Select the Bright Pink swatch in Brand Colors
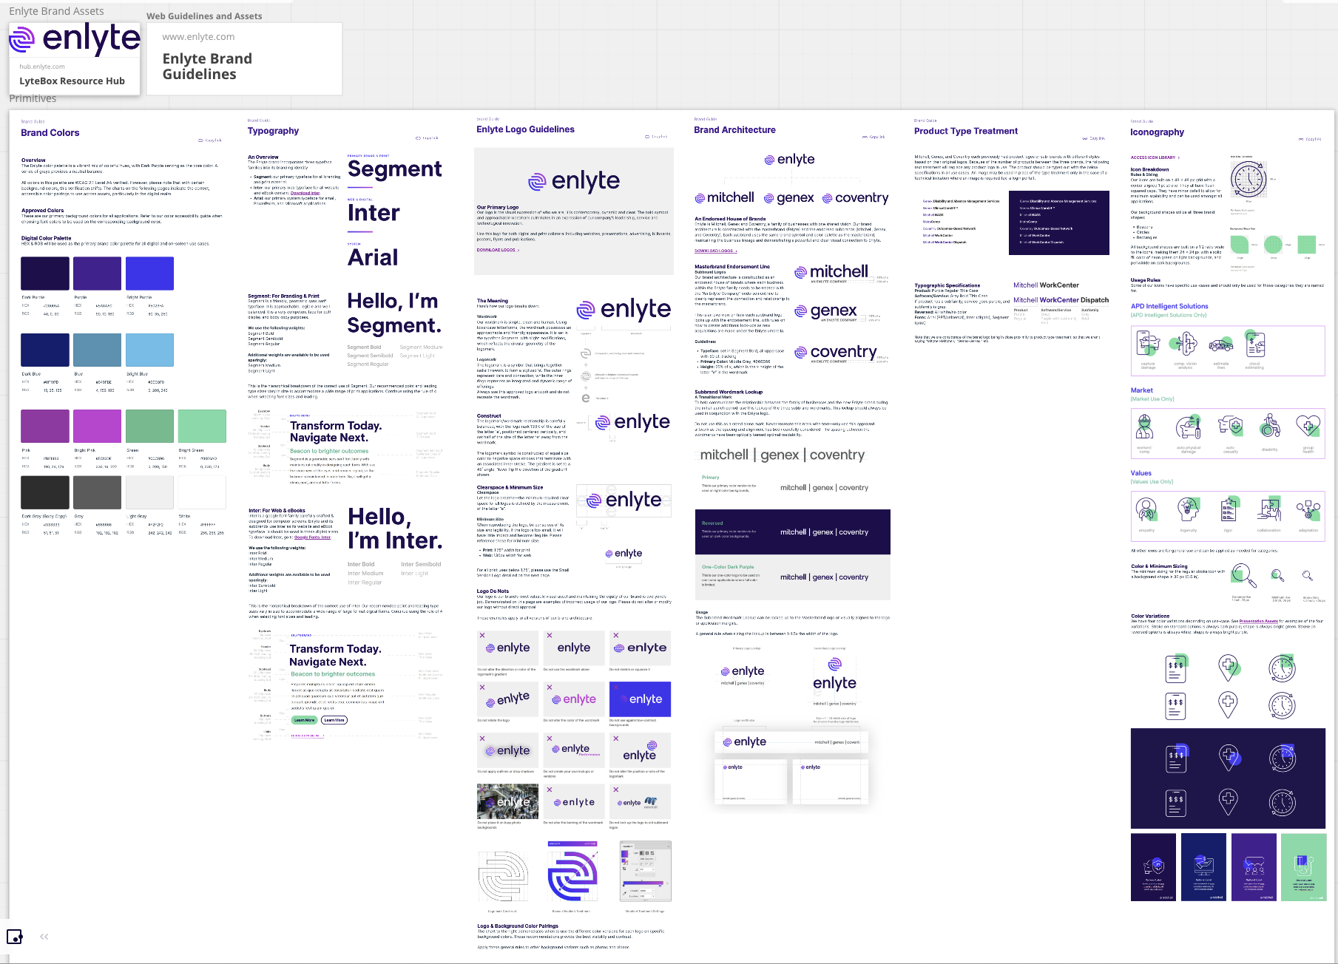This screenshot has height=964, width=1338. pyautogui.click(x=97, y=426)
